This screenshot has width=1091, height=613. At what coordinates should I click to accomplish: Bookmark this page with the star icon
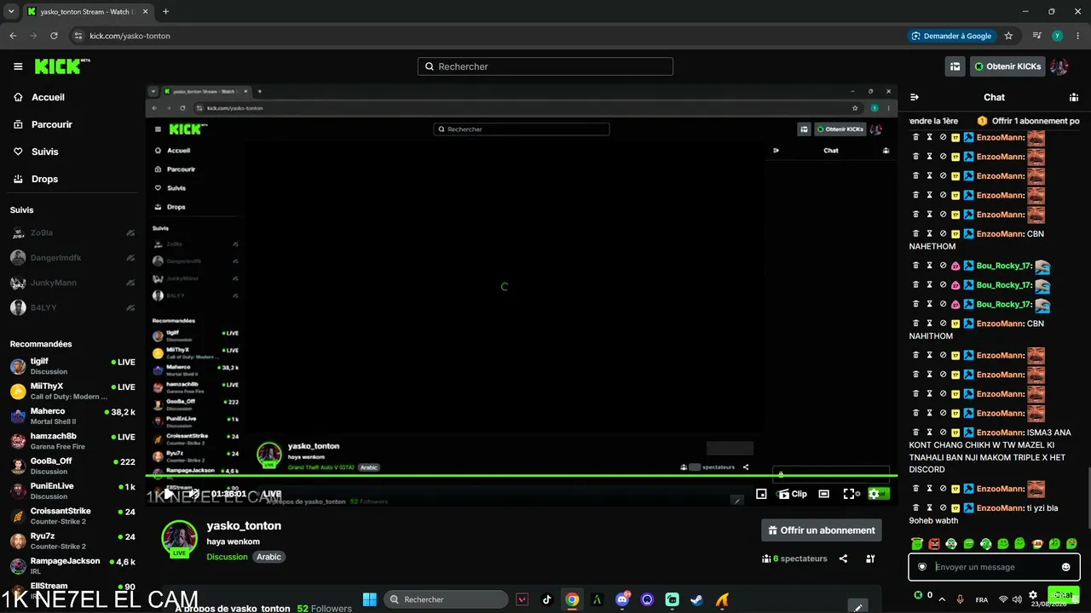pyautogui.click(x=1008, y=36)
